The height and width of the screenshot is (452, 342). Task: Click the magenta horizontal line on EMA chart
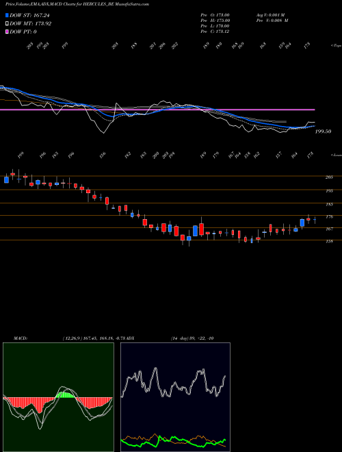point(157,110)
